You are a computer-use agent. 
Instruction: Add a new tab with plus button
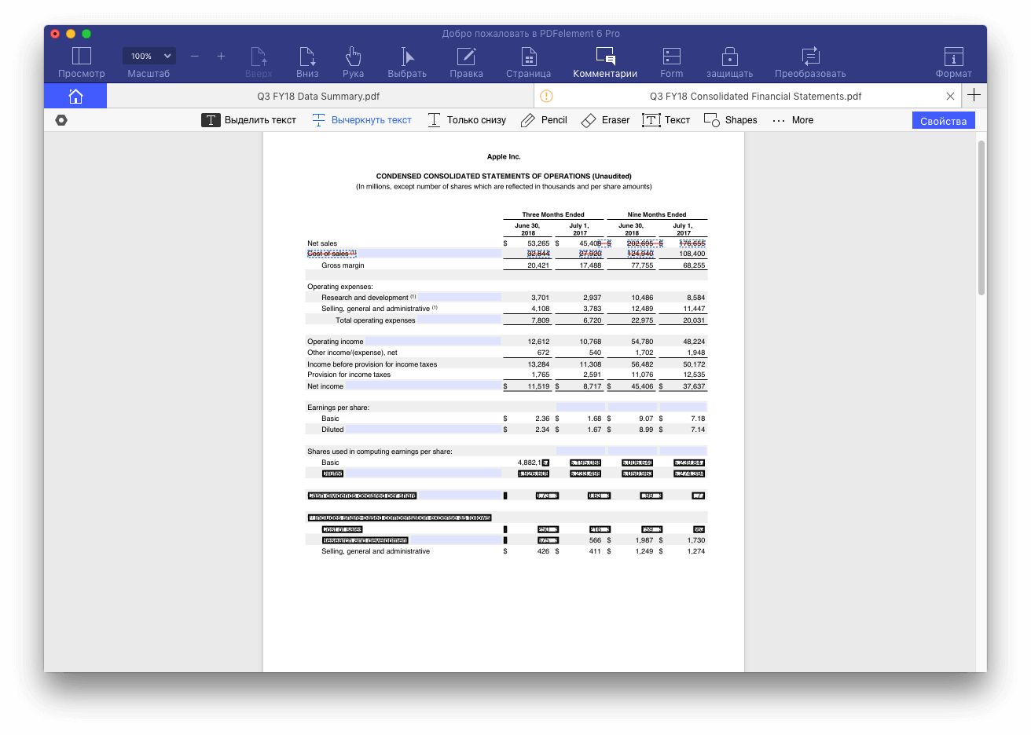974,95
